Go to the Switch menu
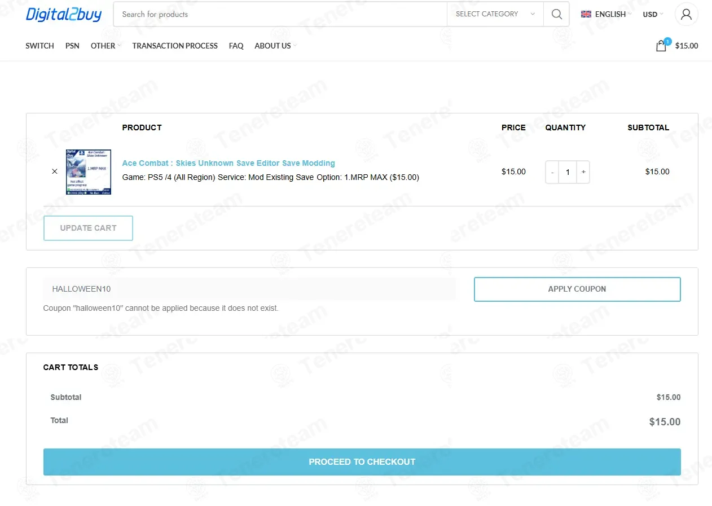 click(40, 46)
